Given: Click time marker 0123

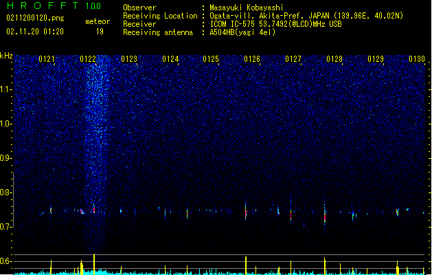Looking at the screenshot, I should (x=129, y=59).
